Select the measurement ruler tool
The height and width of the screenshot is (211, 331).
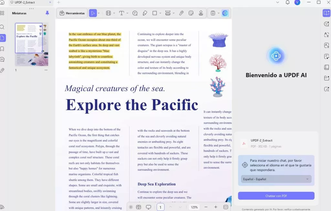(168, 13)
